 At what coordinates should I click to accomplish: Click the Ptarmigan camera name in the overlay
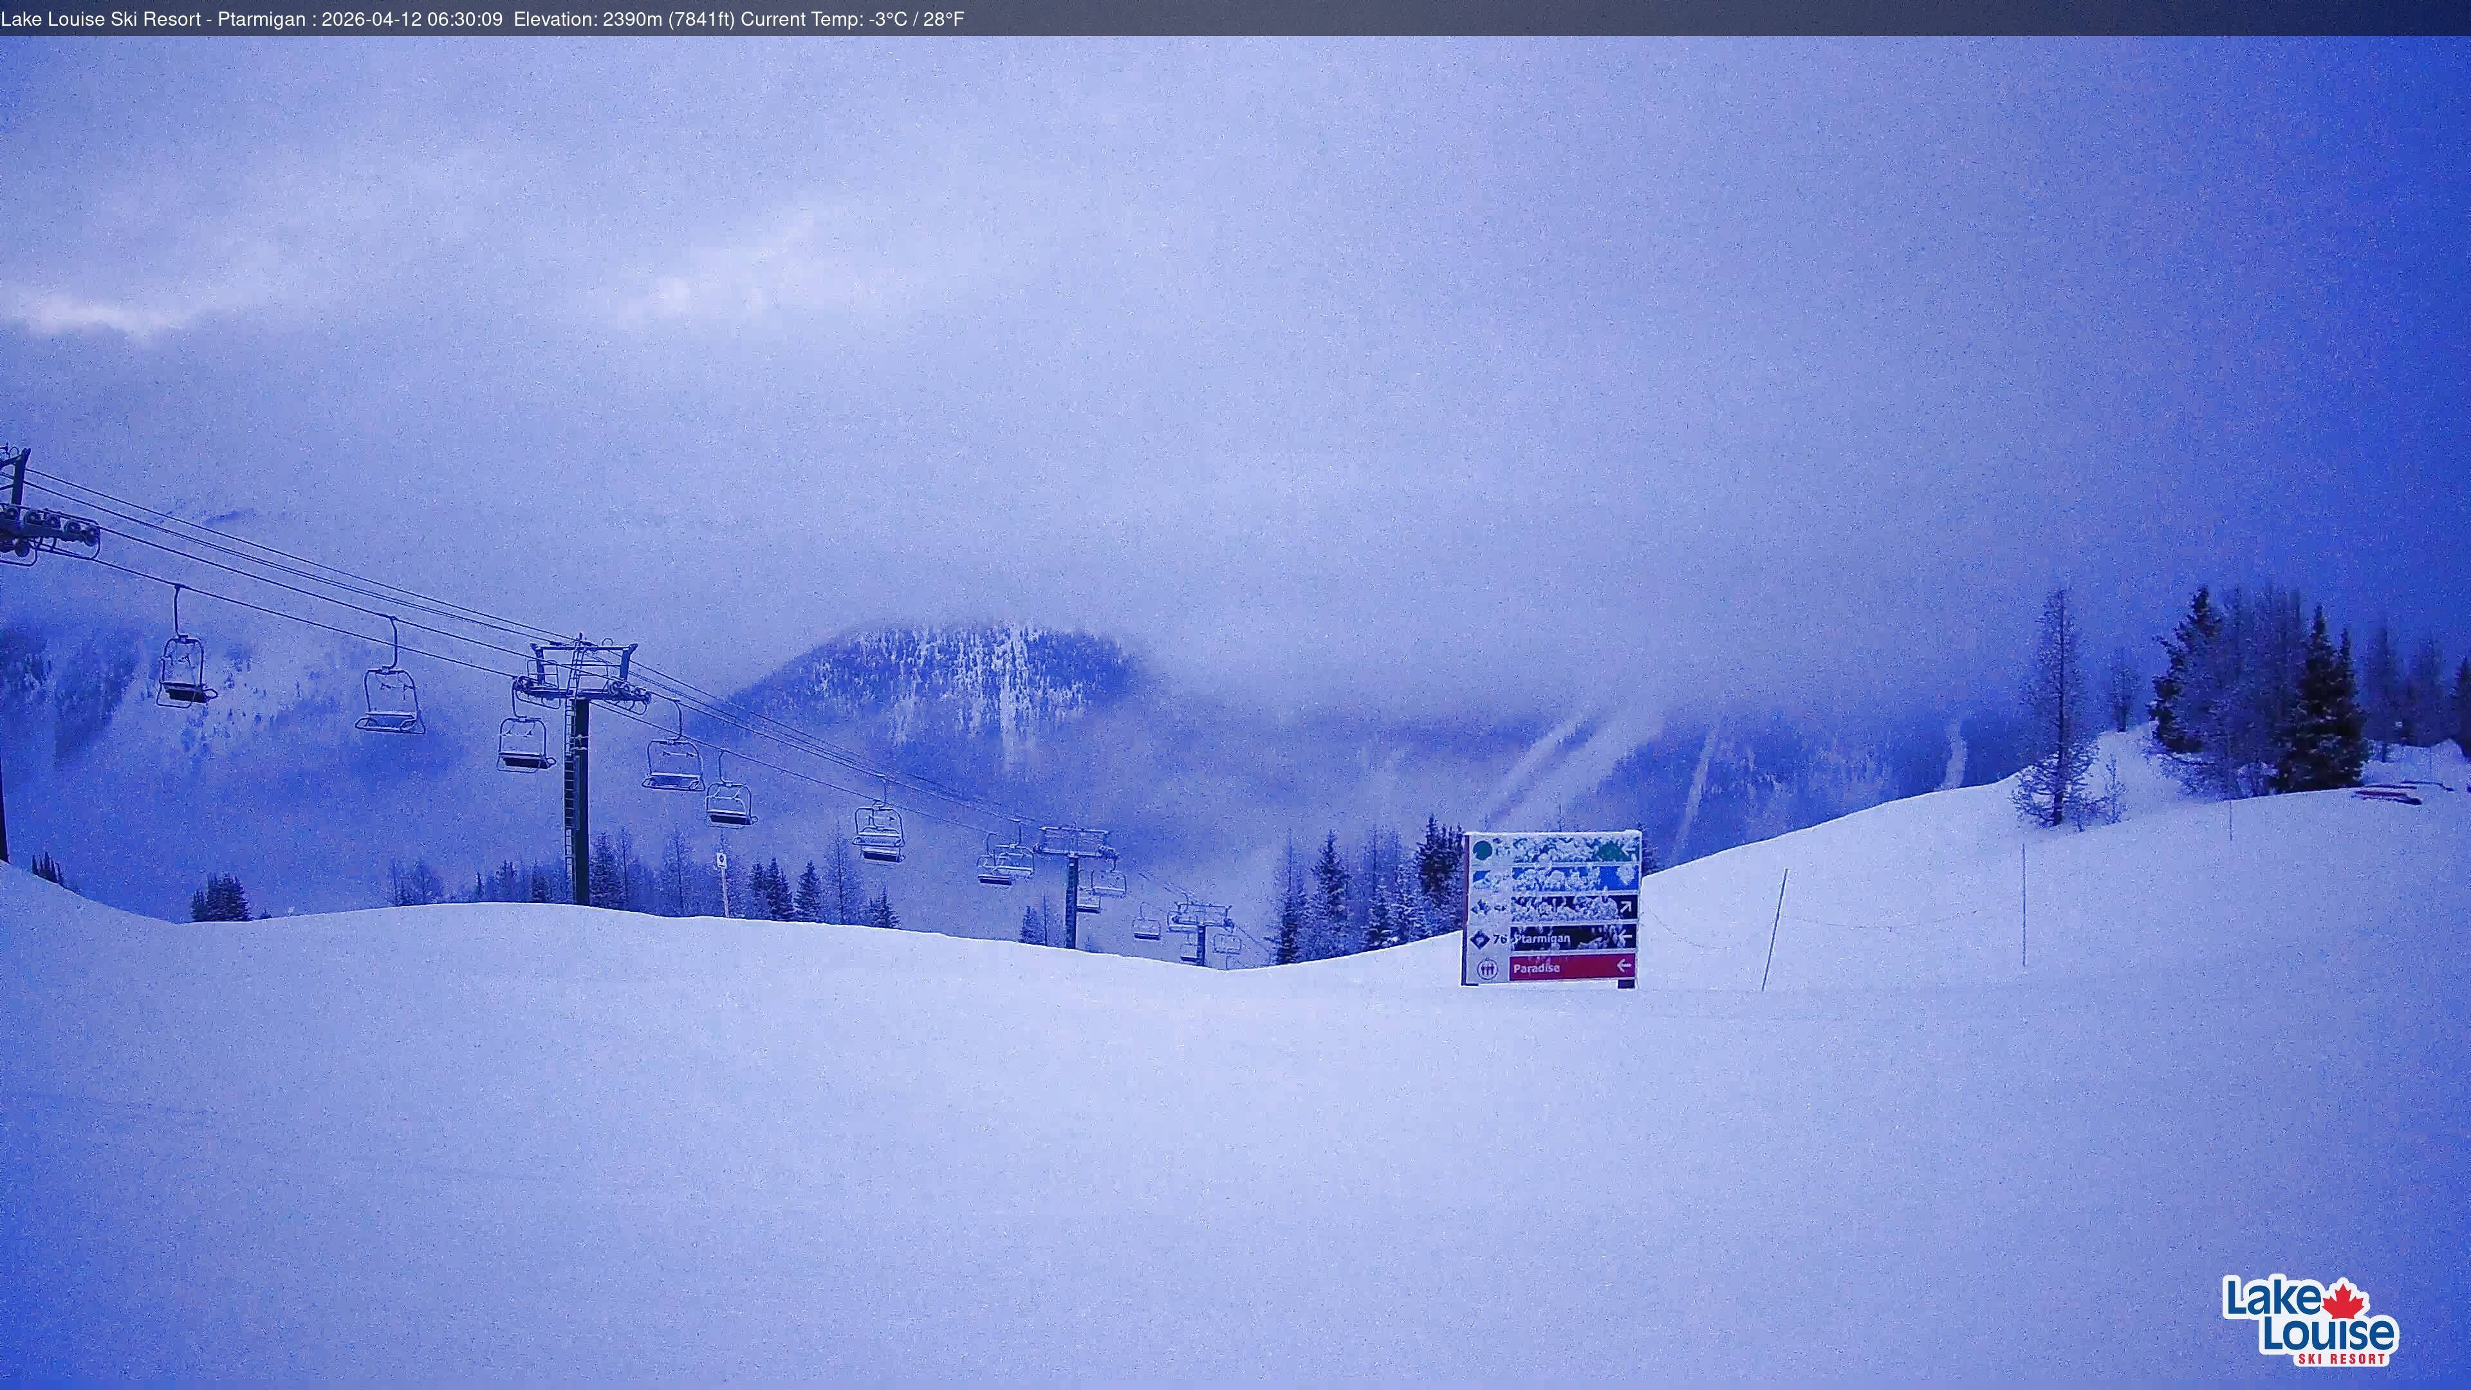257,18
